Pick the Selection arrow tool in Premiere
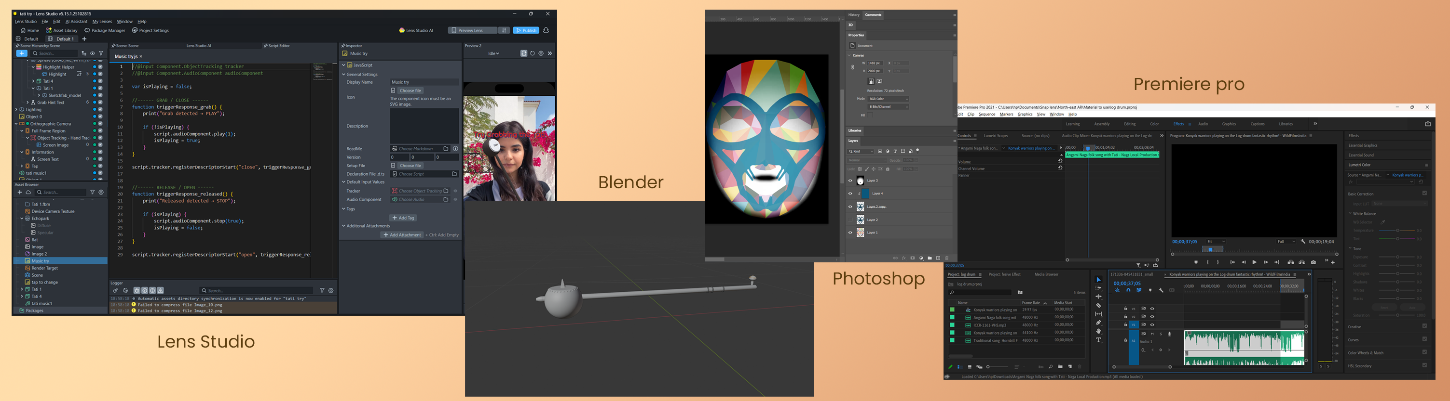Screen dimensions: 1450x401 [1098, 280]
